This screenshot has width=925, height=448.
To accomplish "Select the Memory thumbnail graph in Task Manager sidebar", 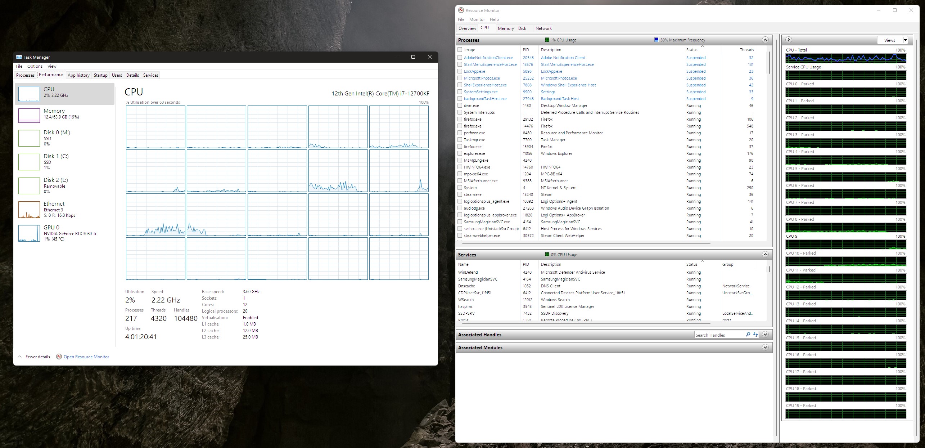I will click(x=29, y=115).
